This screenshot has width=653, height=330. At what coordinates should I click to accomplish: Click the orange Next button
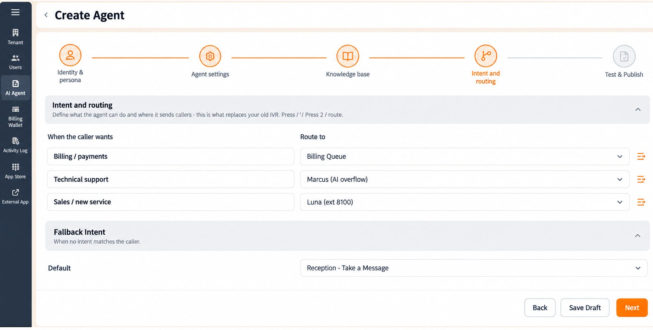coord(632,308)
